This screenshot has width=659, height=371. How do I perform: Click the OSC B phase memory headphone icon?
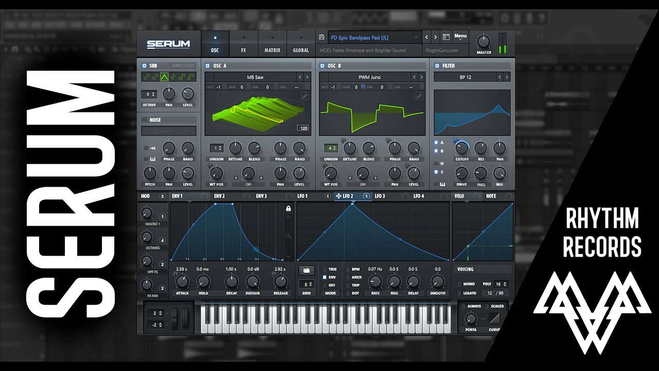pyautogui.click(x=362, y=87)
